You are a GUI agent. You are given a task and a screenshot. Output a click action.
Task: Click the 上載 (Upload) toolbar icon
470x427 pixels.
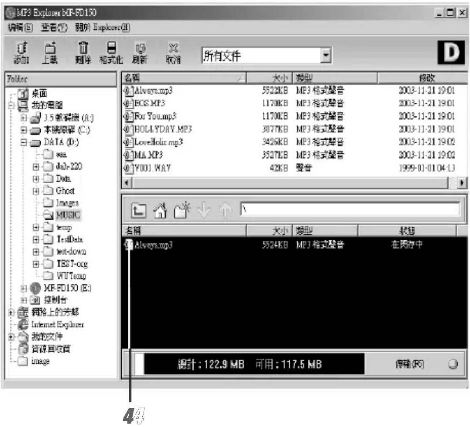50,53
